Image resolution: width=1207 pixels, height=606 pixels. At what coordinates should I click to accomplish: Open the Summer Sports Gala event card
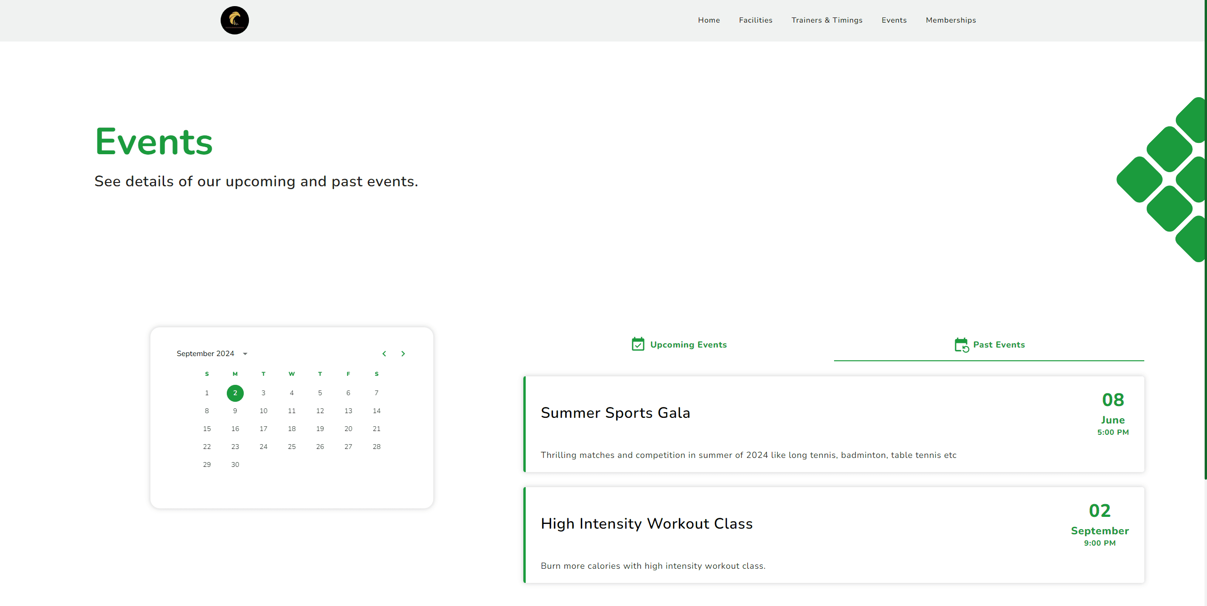(834, 424)
